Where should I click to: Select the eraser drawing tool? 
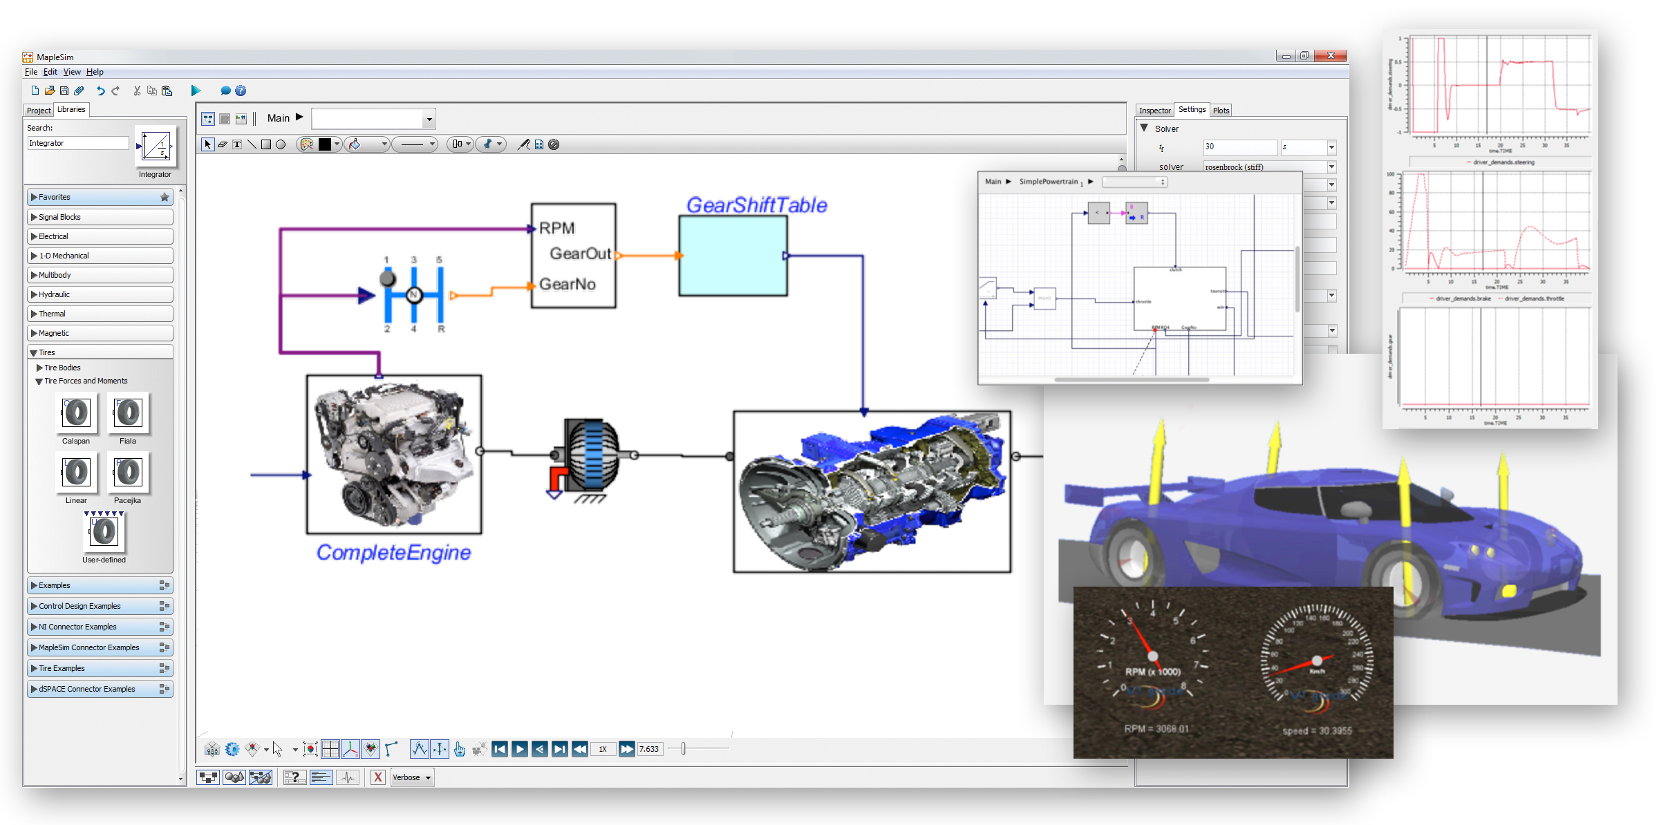pyautogui.click(x=223, y=144)
